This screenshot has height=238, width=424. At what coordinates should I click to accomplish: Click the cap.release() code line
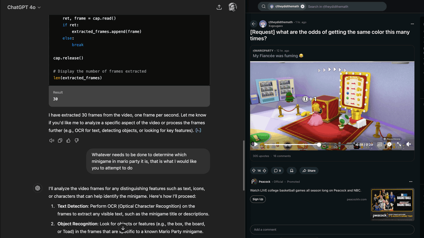[x=68, y=58]
